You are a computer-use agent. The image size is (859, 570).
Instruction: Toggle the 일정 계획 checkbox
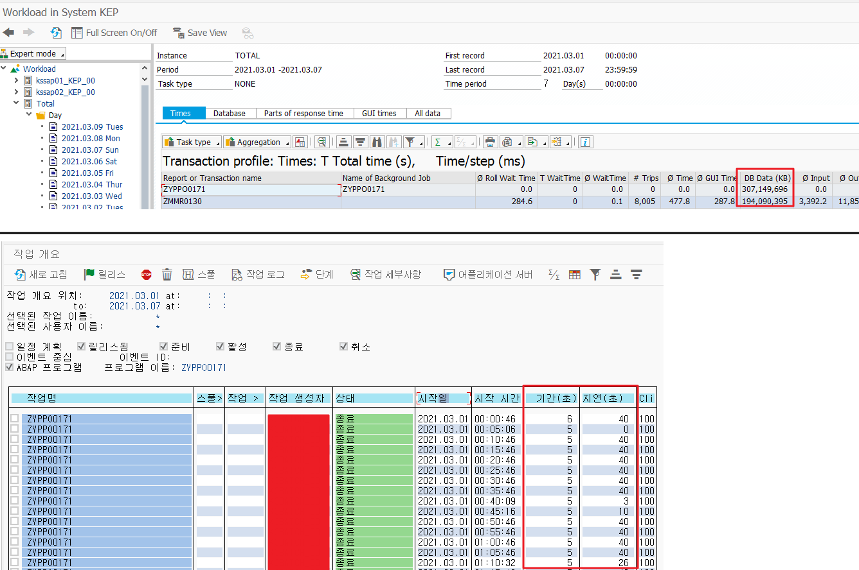(x=9, y=347)
